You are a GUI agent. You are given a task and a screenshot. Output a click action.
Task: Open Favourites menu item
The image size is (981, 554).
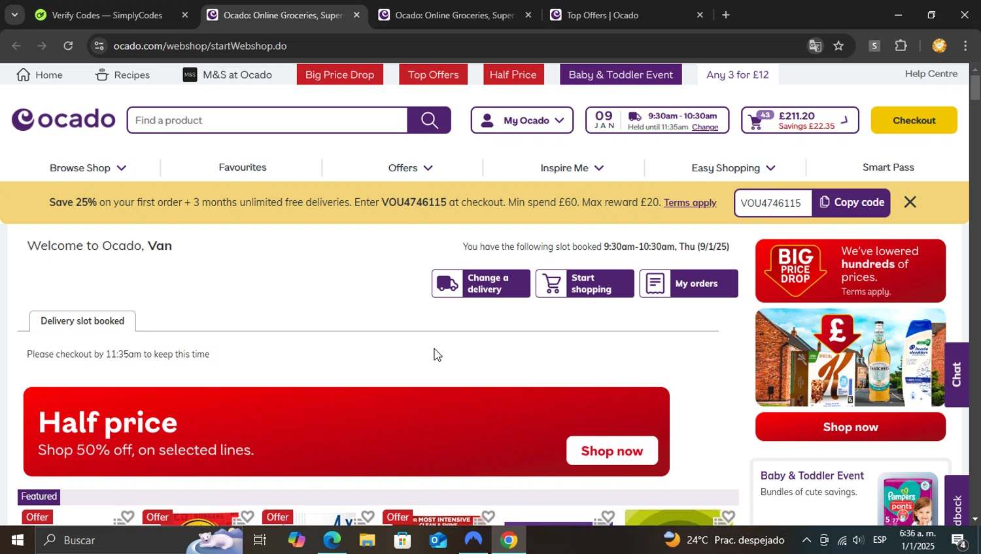click(x=243, y=167)
